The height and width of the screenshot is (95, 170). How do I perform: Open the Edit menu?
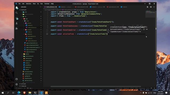[x=23, y=4]
